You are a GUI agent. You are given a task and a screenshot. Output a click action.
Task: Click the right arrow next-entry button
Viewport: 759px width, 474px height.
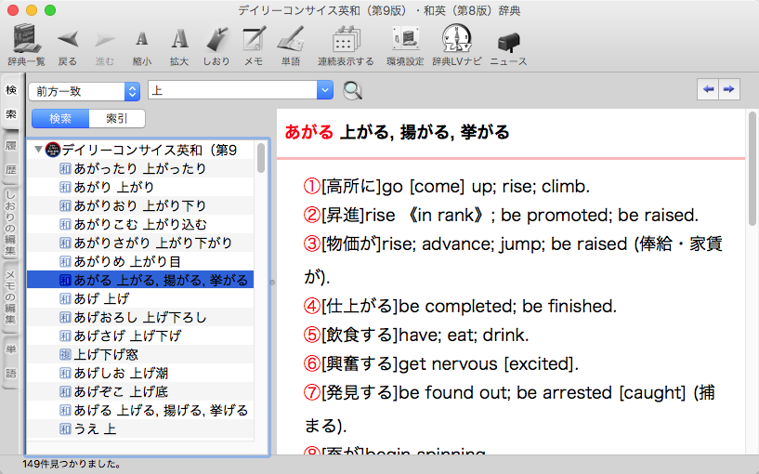(x=729, y=89)
